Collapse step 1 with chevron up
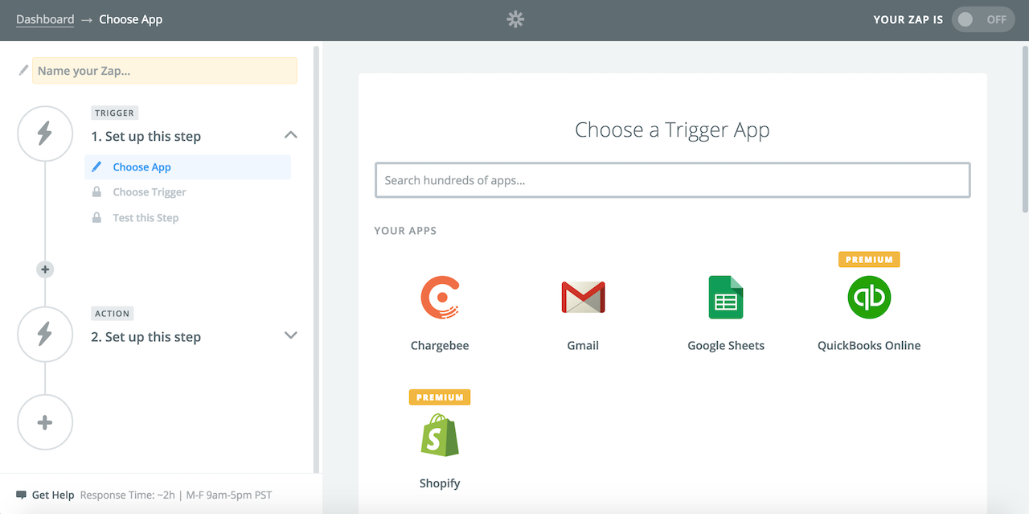The image size is (1029, 514). click(291, 135)
